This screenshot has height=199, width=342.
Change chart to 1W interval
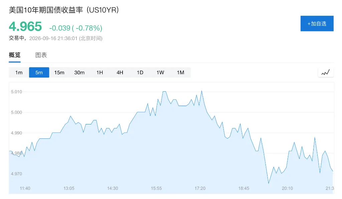tap(160, 73)
